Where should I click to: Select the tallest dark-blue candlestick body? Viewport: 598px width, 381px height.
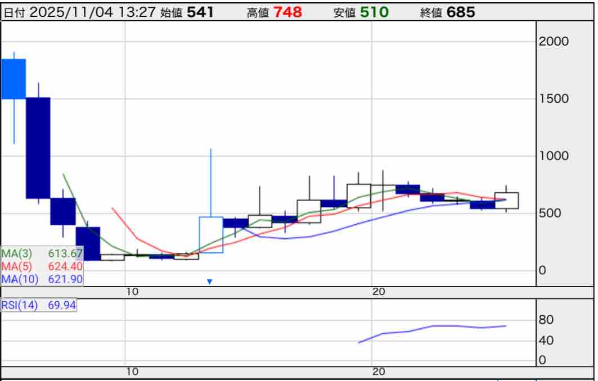pos(38,148)
